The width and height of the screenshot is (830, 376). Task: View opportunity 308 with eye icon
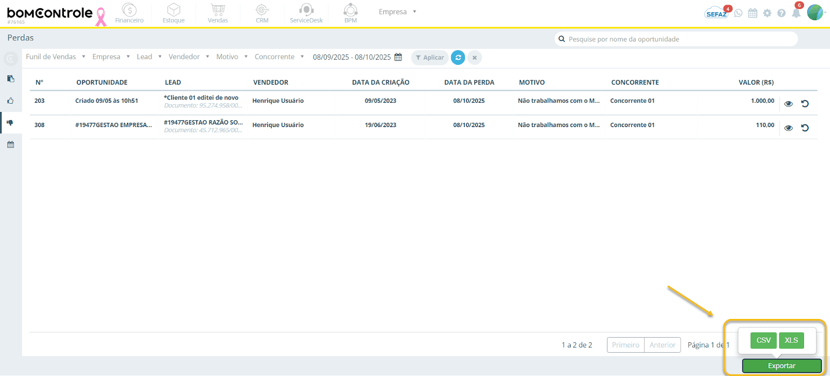coord(789,128)
